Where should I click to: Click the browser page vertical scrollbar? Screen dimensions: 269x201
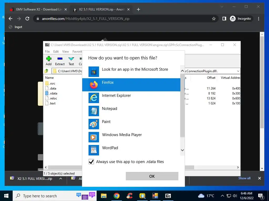coord(262,82)
